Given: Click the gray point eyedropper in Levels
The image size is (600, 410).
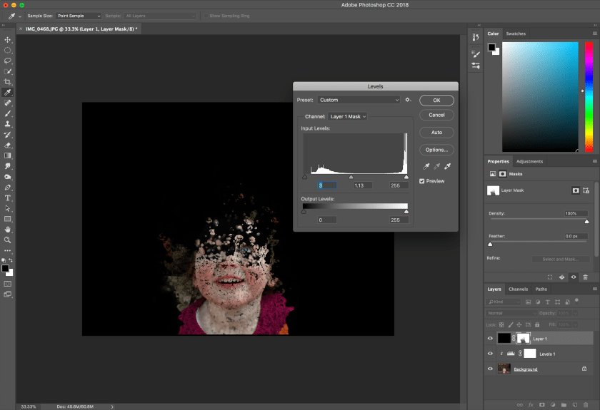Looking at the screenshot, I should [x=436, y=166].
